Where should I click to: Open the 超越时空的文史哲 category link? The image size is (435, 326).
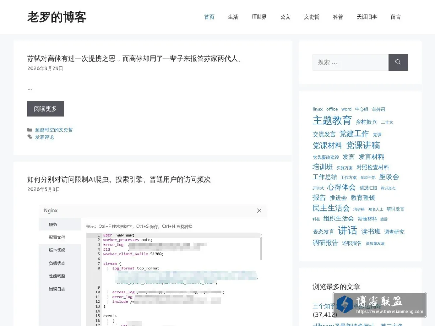pos(54,130)
